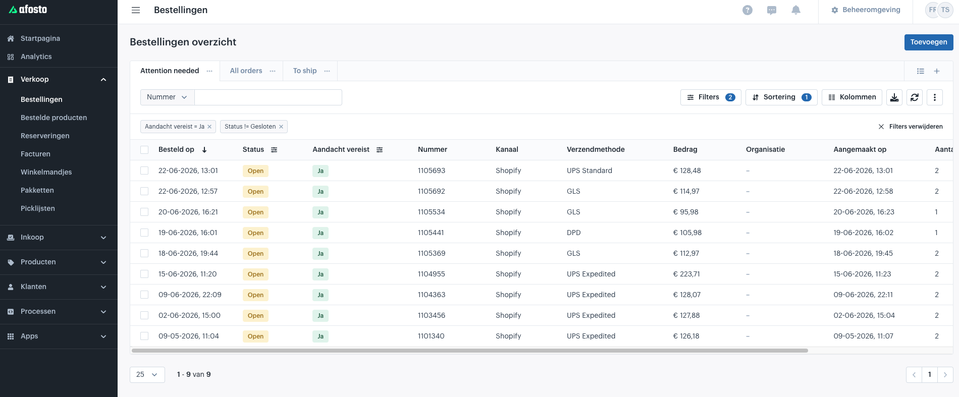The height and width of the screenshot is (397, 959).
Task: Download the orders export
Action: click(x=894, y=97)
